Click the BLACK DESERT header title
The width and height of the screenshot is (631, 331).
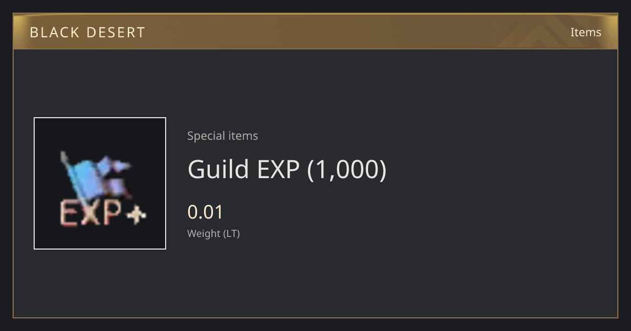pyautogui.click(x=87, y=32)
